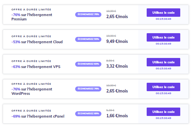Viewport: 193px width, 128px height.
Task: Click the countdown timer under the Premium button
Action: tap(163, 19)
